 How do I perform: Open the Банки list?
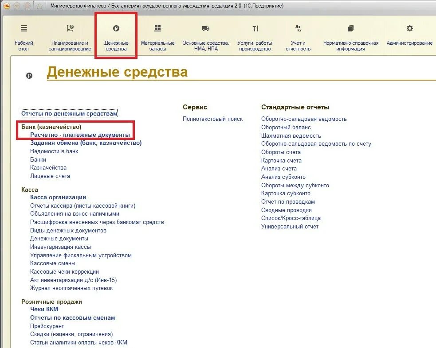tap(38, 159)
